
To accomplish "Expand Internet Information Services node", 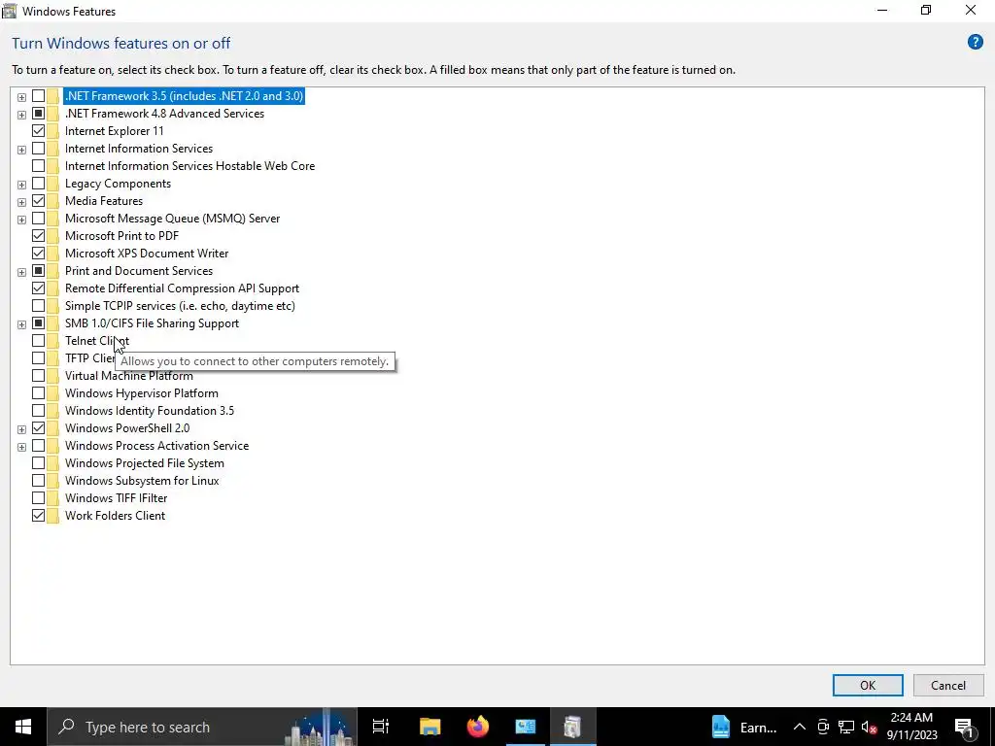I will [21, 150].
